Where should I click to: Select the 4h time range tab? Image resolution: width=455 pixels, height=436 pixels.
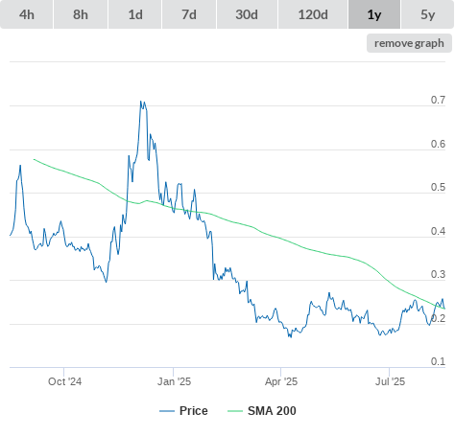point(27,14)
